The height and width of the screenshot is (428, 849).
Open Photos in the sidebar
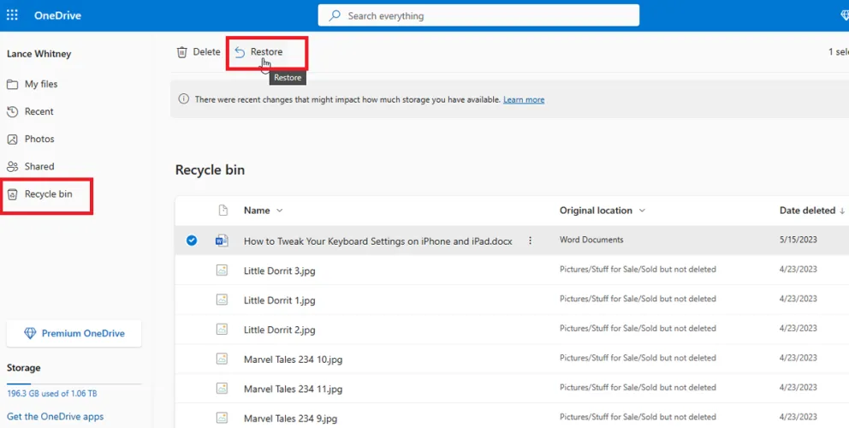pyautogui.click(x=39, y=139)
